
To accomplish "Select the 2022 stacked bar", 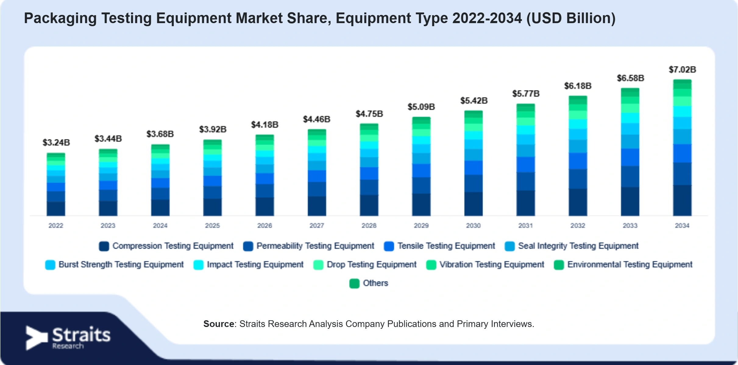I will pyautogui.click(x=56, y=184).
